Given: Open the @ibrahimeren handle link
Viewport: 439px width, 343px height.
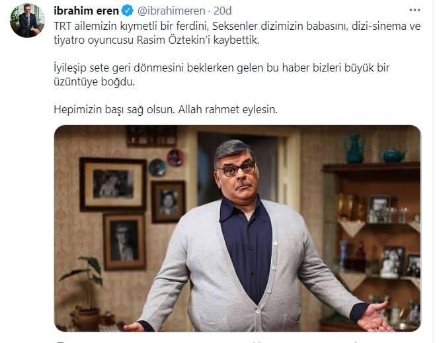Looking at the screenshot, I should [x=171, y=11].
